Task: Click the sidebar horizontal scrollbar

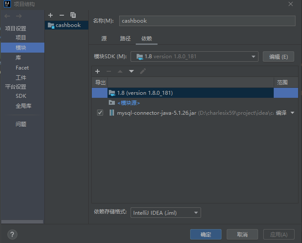Action: (22, 222)
